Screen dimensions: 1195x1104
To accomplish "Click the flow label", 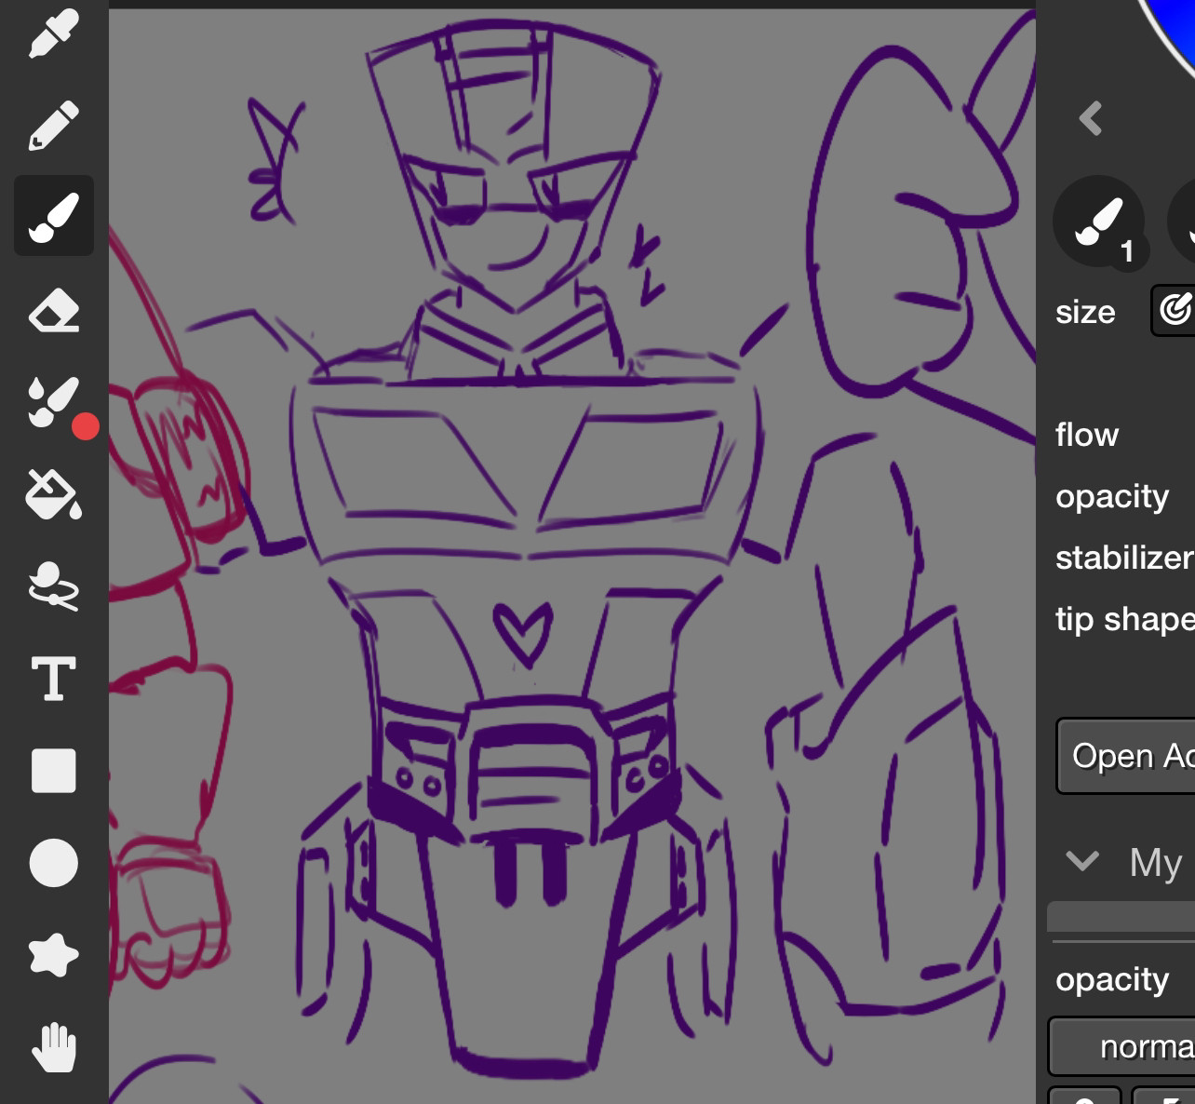I will (1086, 435).
